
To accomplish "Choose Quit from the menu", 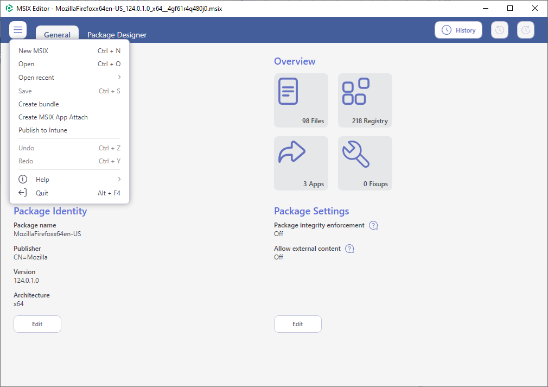I will (x=69, y=193).
